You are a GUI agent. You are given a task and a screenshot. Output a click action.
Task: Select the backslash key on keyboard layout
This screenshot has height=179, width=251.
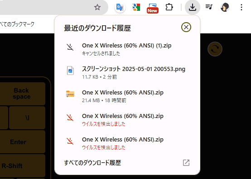click(27, 118)
